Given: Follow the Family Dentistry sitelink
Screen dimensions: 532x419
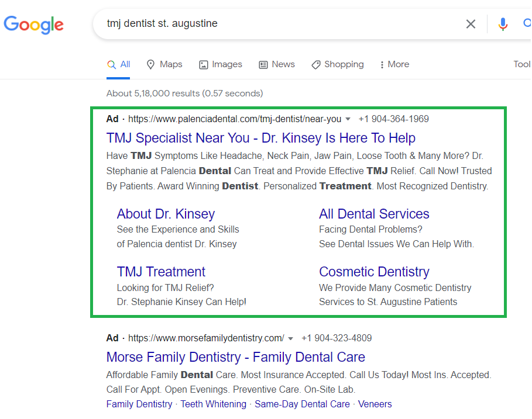Looking at the screenshot, I should (x=139, y=404).
